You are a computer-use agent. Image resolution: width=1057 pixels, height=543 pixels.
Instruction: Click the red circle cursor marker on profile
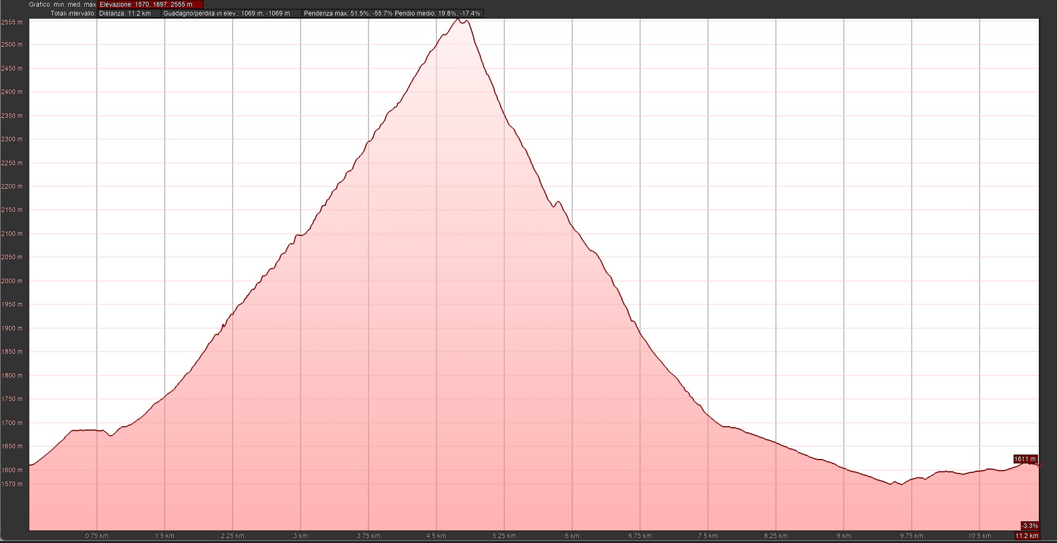[1039, 465]
